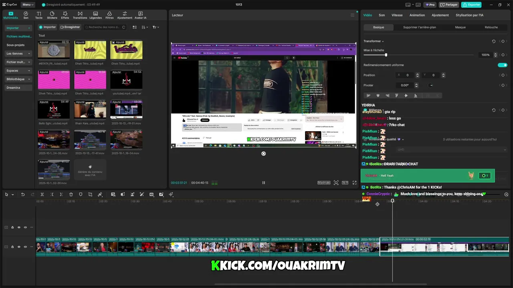Switch to the Son inspector tab
The image size is (513, 288).
[382, 15]
